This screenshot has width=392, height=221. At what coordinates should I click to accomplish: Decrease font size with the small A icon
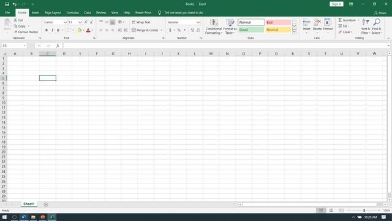click(x=91, y=22)
